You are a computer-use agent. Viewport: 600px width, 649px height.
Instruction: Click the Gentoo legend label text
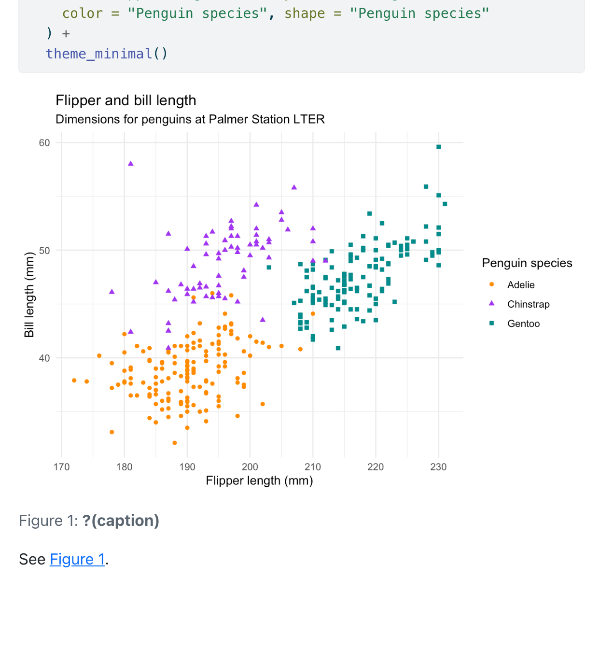point(523,324)
